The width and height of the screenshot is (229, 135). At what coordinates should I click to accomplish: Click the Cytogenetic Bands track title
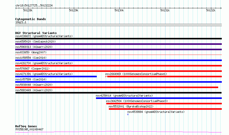pyautogui.click(x=31, y=19)
